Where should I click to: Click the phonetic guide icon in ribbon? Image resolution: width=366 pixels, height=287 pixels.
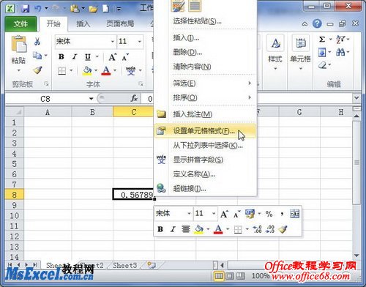click(x=130, y=71)
